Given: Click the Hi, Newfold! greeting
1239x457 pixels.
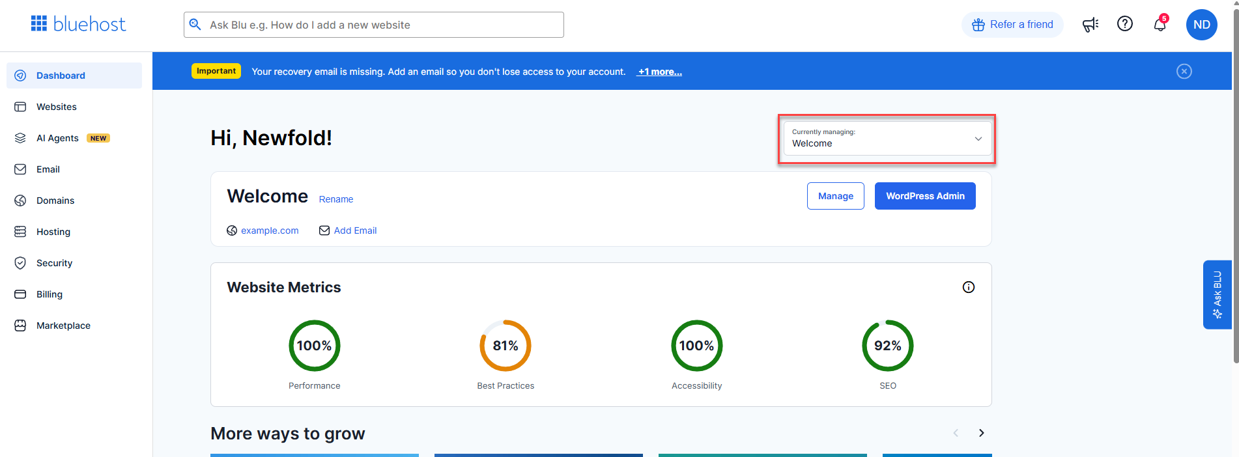Looking at the screenshot, I should (271, 138).
